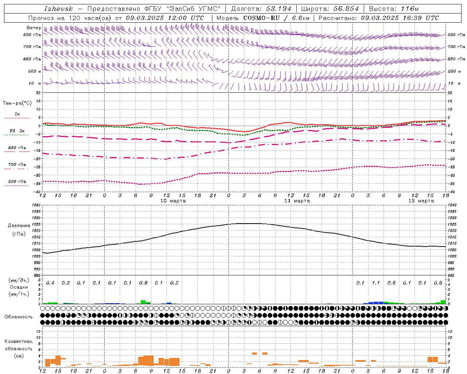Select the forecast start 09.03.2025 12:00 UTC
The height and width of the screenshot is (374, 467).
(165, 18)
